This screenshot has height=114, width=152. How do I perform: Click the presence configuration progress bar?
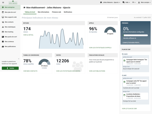[135, 36]
